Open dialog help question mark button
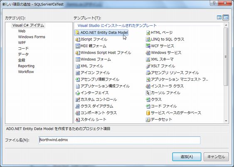The width and height of the screenshot is (234, 167). (214, 3)
